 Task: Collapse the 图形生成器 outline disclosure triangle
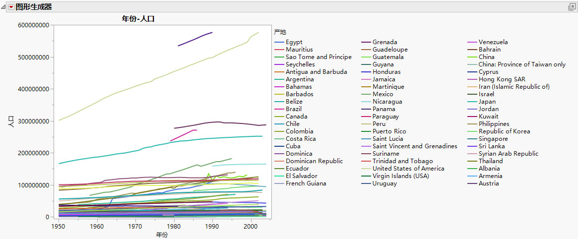(x=3, y=7)
